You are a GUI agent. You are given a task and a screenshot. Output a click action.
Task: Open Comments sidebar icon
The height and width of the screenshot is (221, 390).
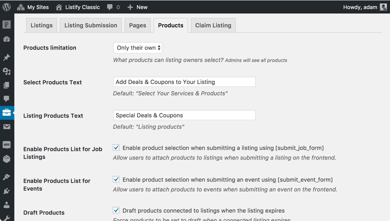[7, 99]
